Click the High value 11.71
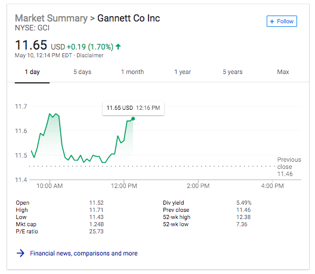The image size is (315, 274). click(96, 210)
